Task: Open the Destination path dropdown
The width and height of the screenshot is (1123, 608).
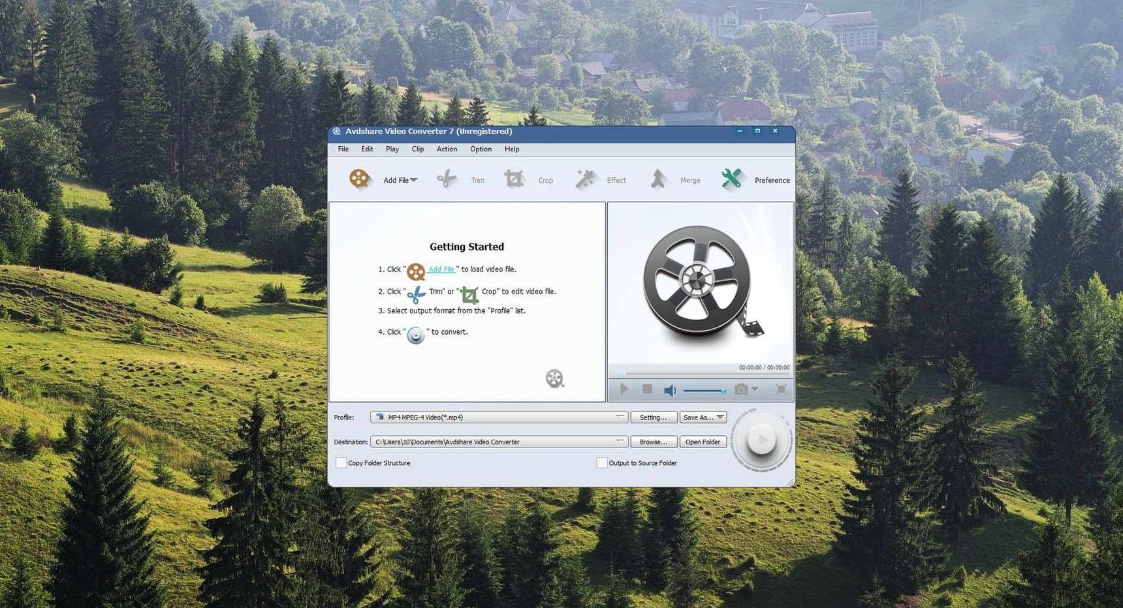Action: [x=621, y=442]
